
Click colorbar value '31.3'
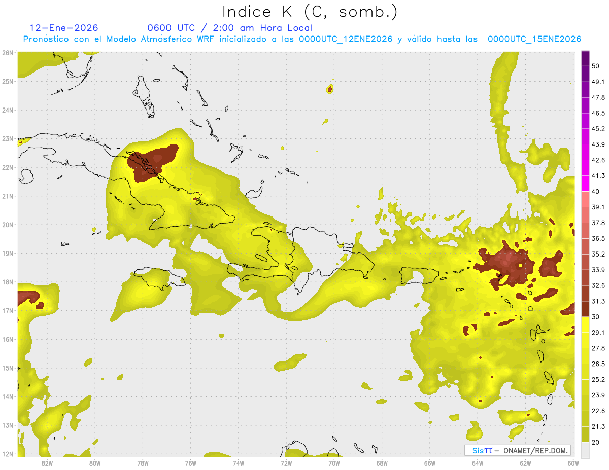pyautogui.click(x=598, y=301)
